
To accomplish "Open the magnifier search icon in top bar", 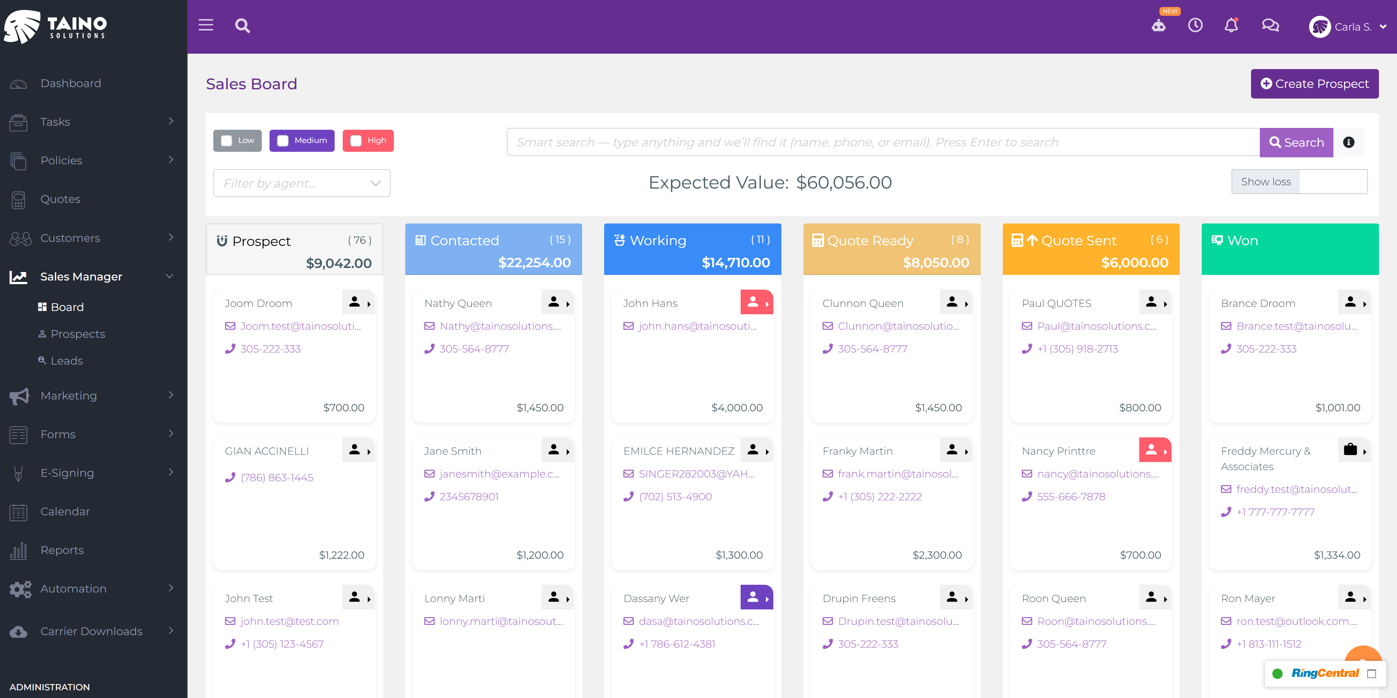I will (242, 25).
